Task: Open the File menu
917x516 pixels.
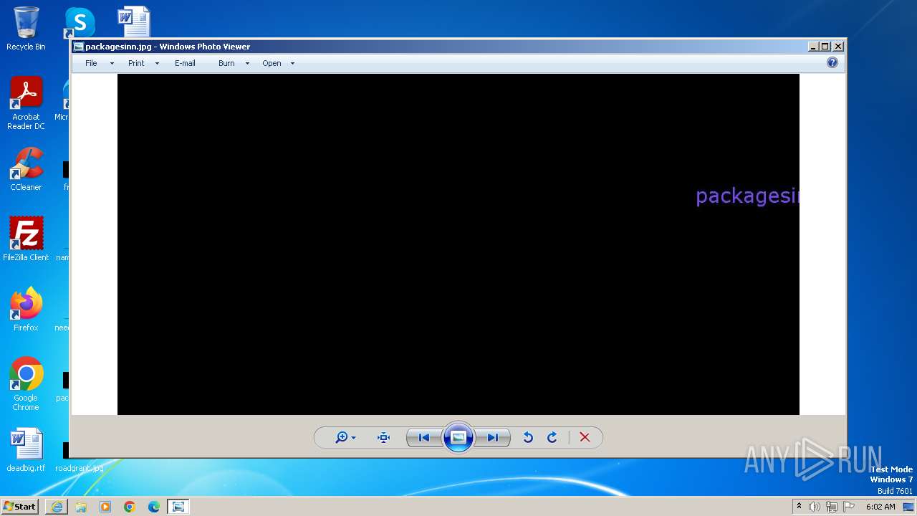Action: click(x=91, y=63)
